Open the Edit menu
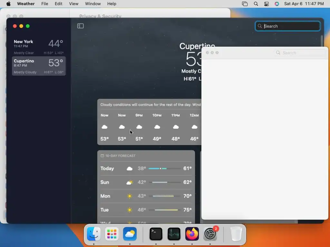The height and width of the screenshot is (247, 330). point(58,4)
